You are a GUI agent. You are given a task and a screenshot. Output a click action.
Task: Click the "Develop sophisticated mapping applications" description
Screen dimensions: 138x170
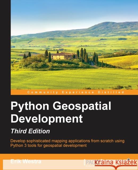tap(67, 143)
